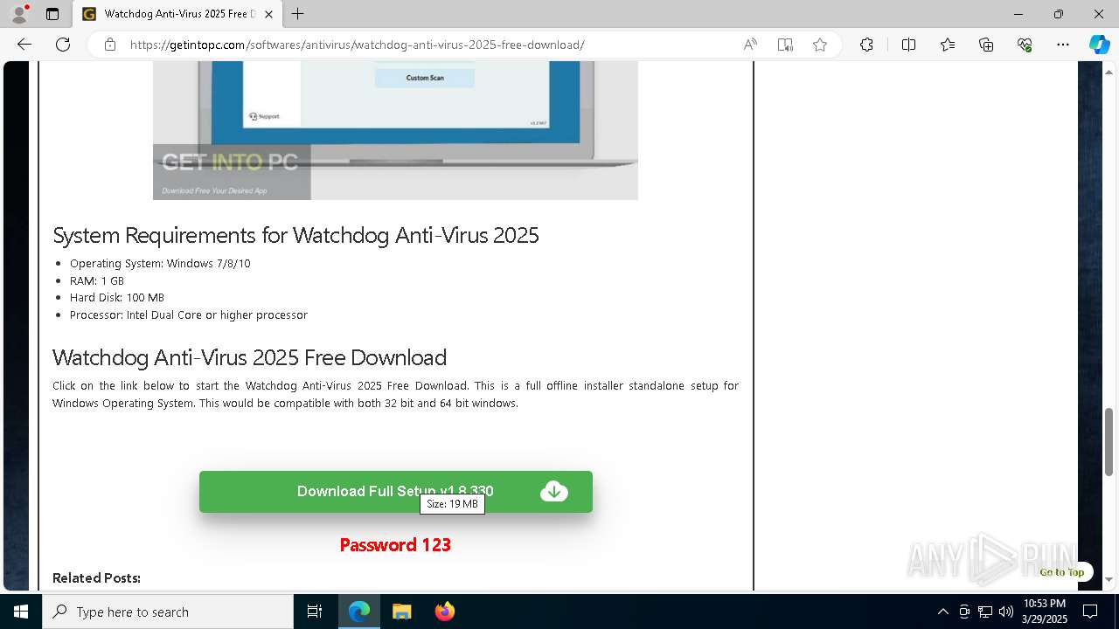
Task: Open Favorites list icon
Action: click(x=948, y=45)
